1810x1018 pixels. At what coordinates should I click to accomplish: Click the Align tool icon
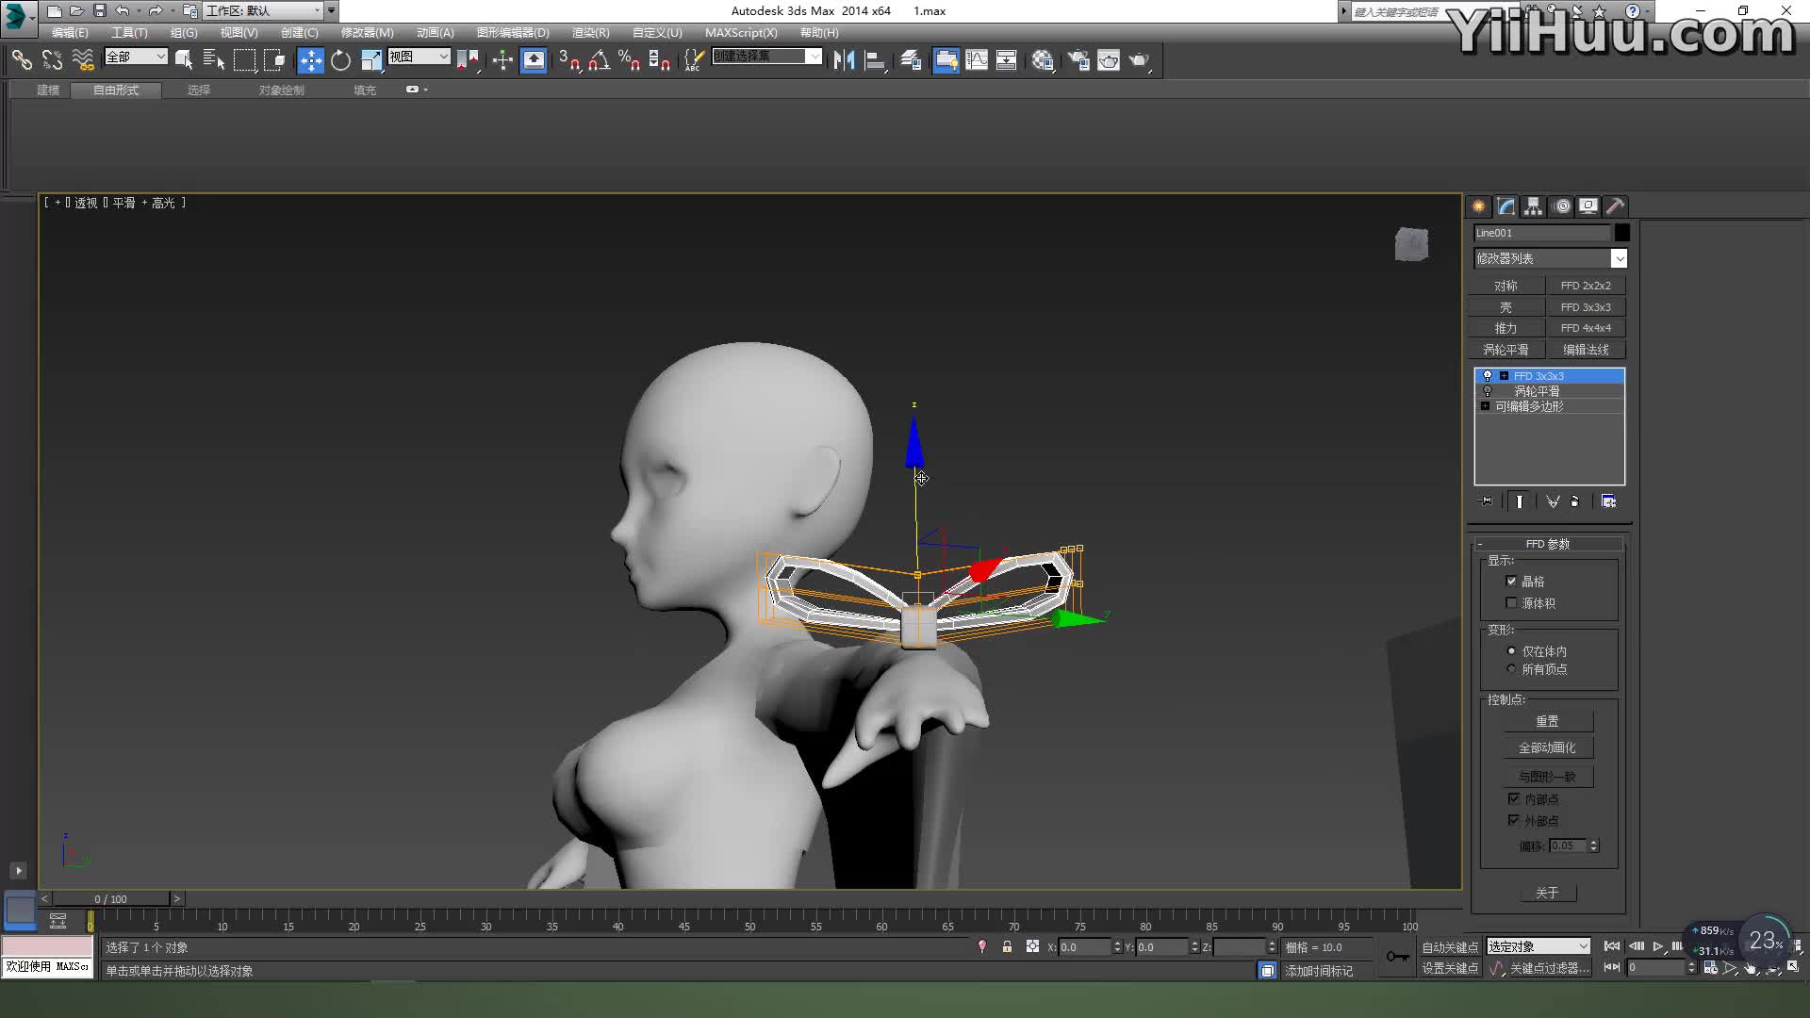pos(875,60)
